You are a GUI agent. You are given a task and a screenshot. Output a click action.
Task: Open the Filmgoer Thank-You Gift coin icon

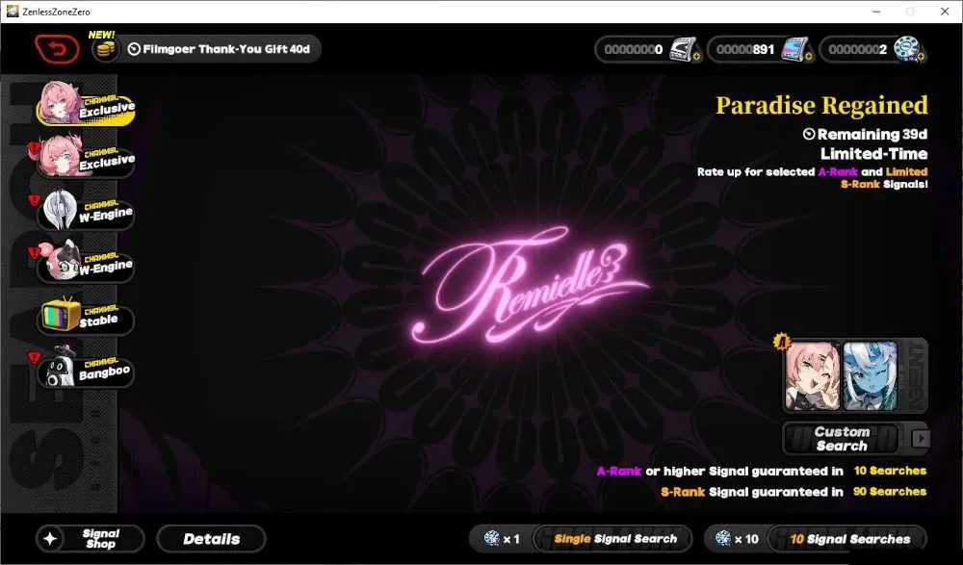[105, 49]
